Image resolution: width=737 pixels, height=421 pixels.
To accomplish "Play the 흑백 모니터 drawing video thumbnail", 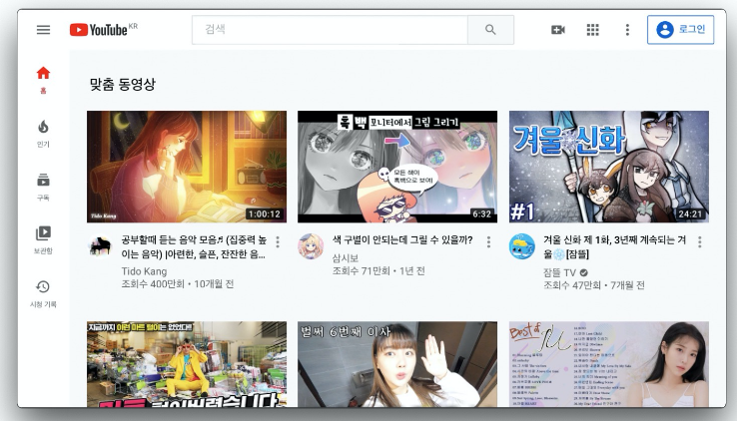I will click(x=397, y=167).
